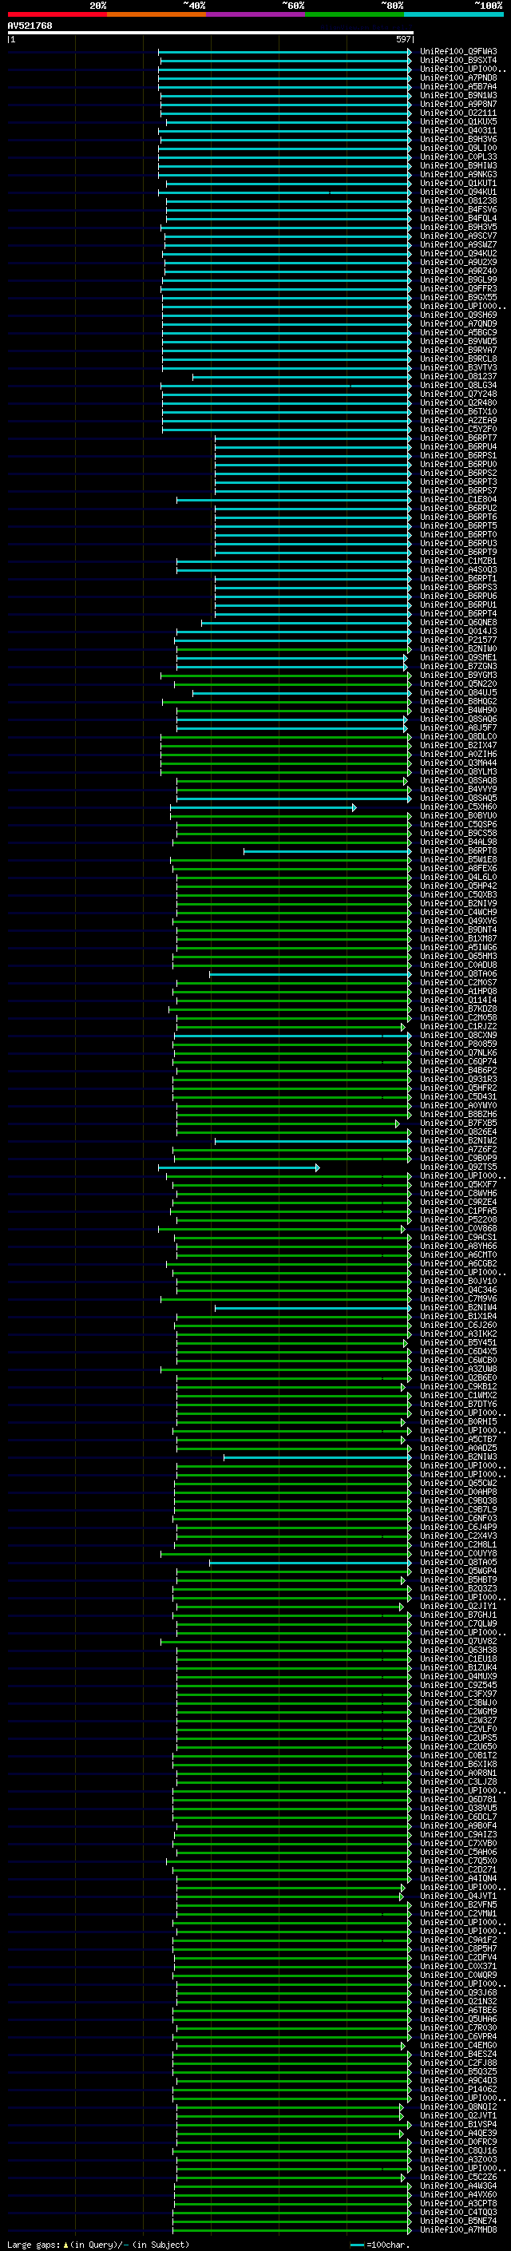This screenshot has width=511, height=2251.
Task: Select hit label UniRef100_B8HQG2
Action: coord(458,702)
